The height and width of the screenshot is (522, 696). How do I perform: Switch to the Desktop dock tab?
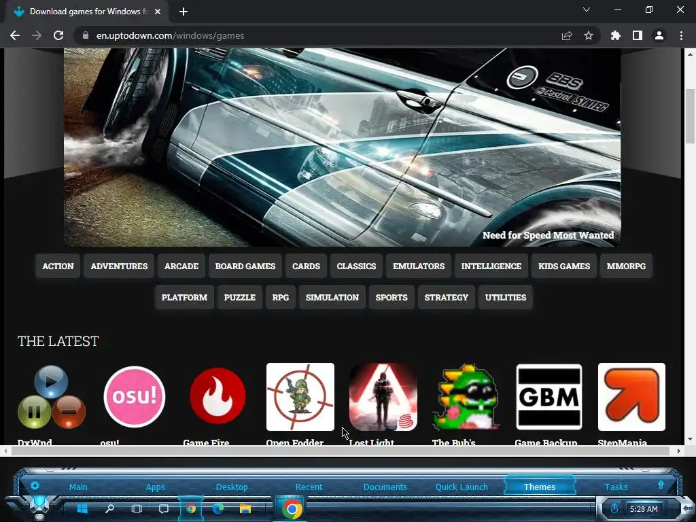232,487
